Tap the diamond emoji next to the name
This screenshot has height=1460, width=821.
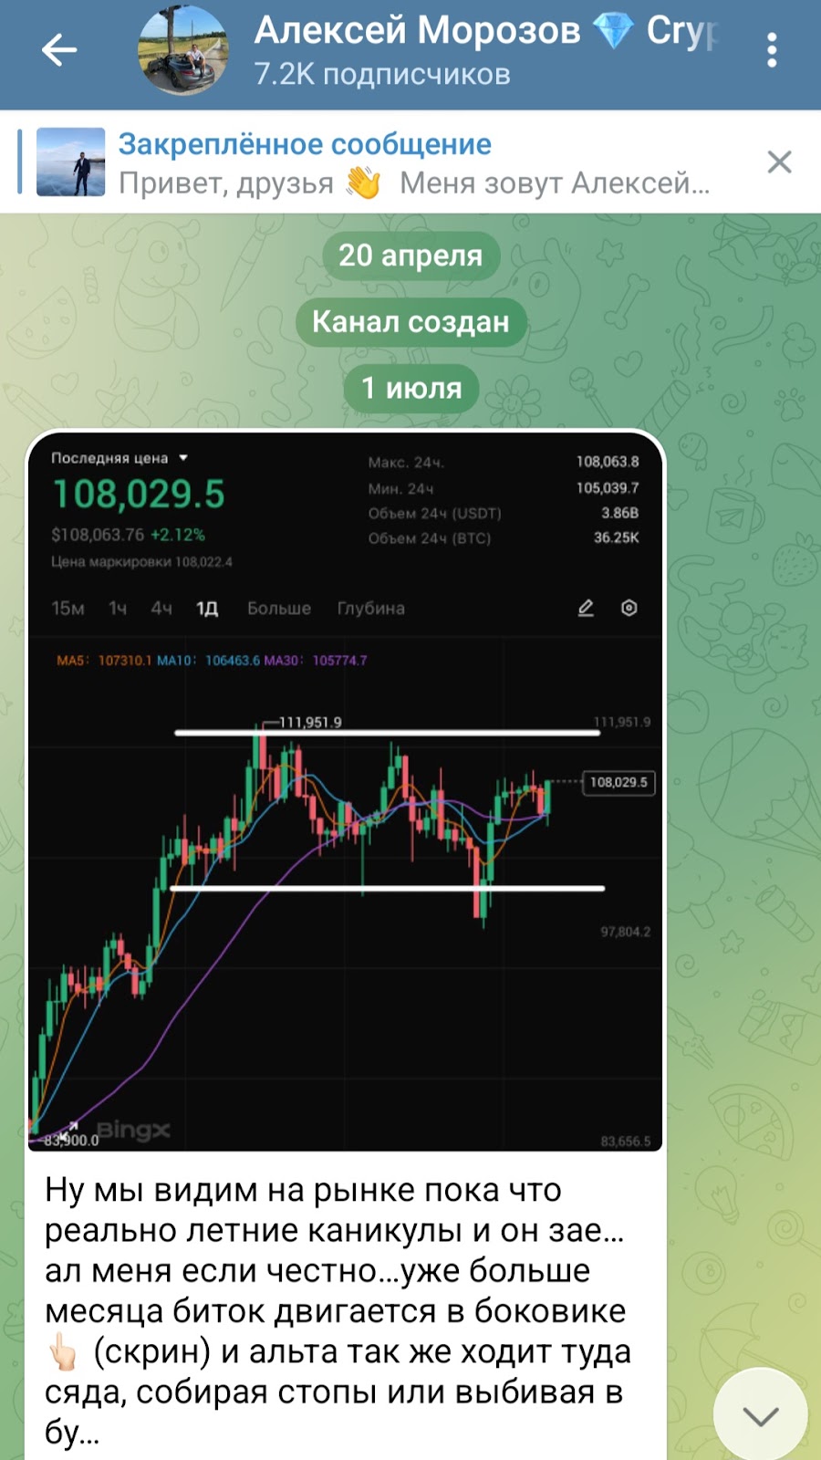click(613, 31)
